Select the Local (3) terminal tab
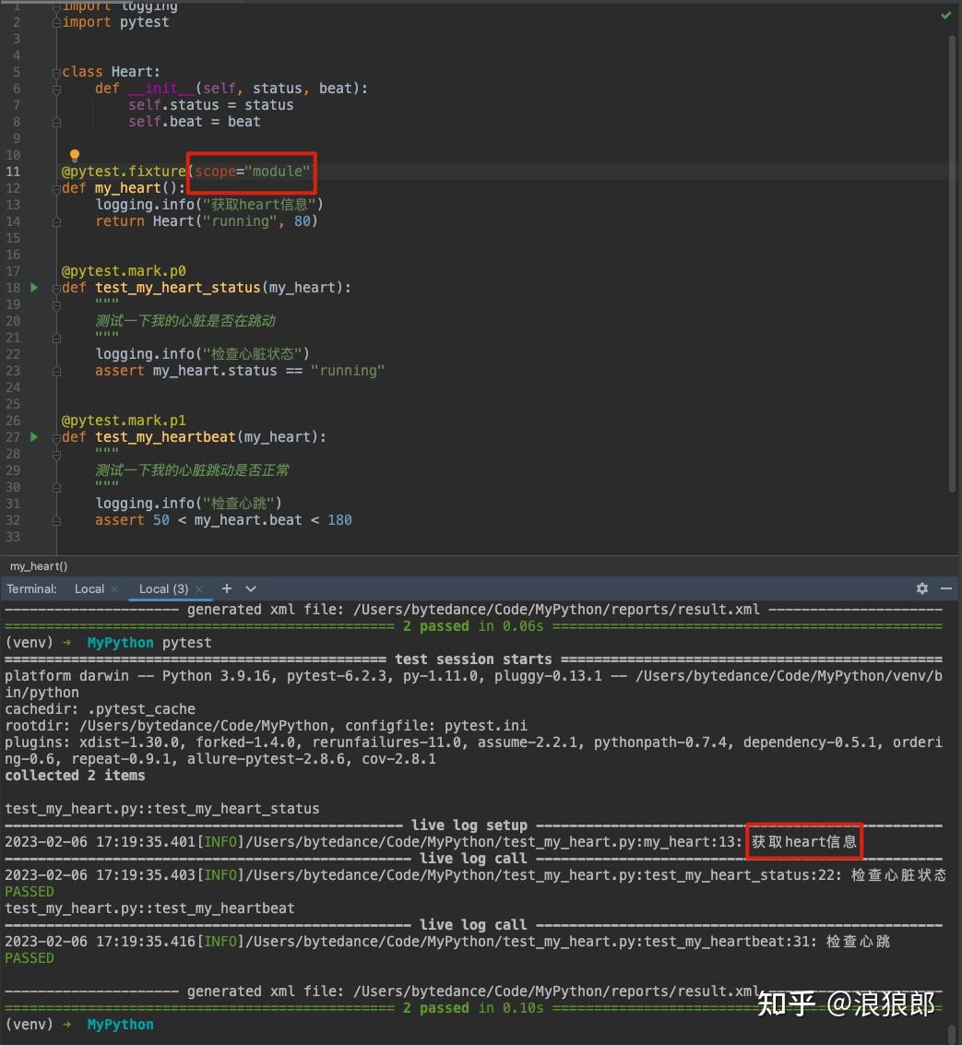Viewport: 962px width, 1045px height. click(162, 588)
